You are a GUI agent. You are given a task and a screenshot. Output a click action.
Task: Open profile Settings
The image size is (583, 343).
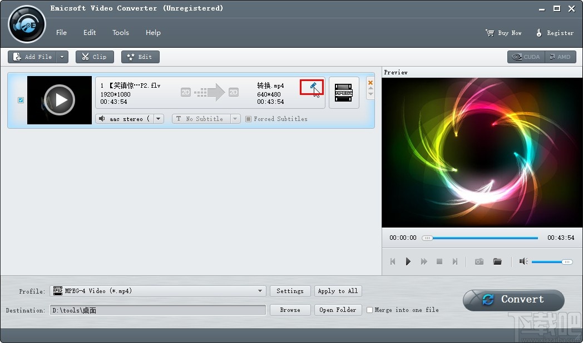(x=290, y=291)
